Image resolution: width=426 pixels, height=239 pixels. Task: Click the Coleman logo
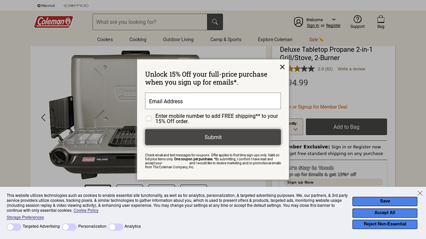(53, 22)
